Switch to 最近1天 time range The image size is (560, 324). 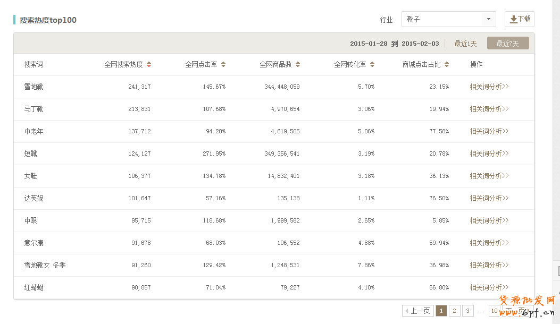465,44
